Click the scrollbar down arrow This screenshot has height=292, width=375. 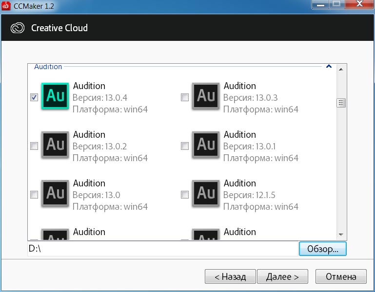[341, 235]
